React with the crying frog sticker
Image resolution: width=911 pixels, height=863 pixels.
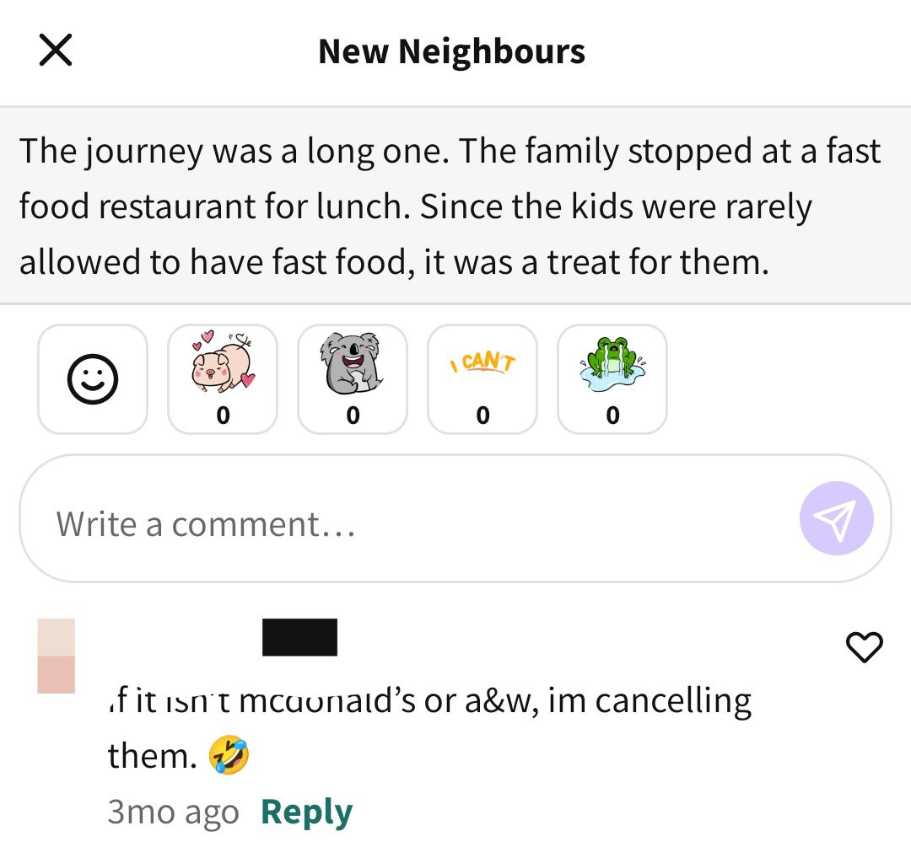(x=612, y=379)
